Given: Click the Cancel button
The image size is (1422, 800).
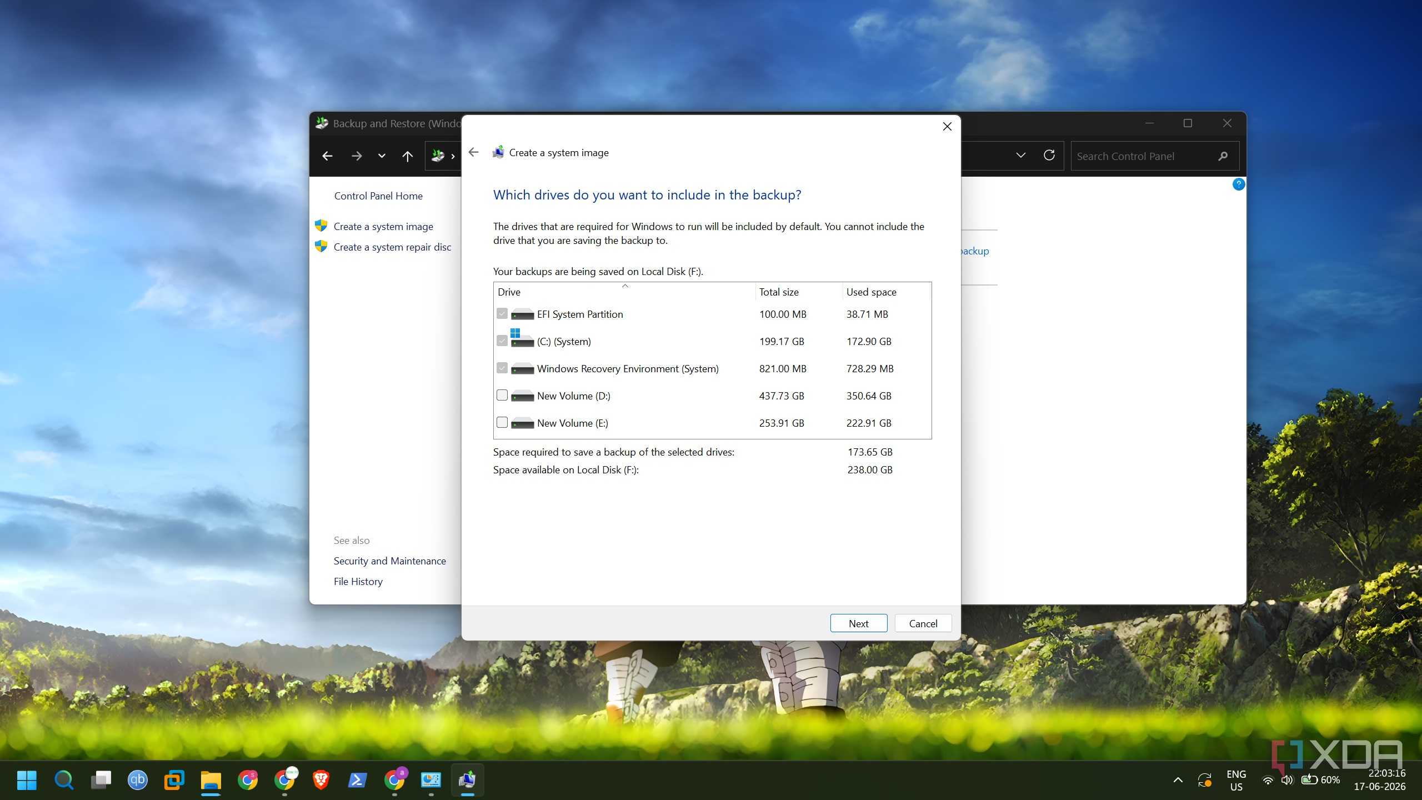Looking at the screenshot, I should (923, 623).
